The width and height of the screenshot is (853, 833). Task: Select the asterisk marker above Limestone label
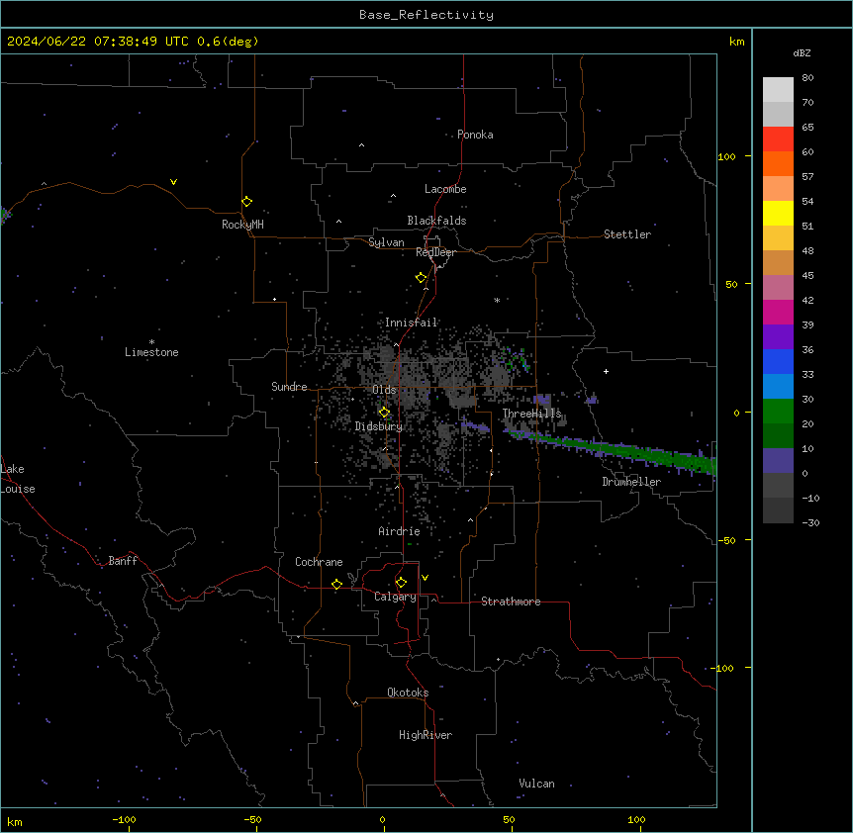tap(151, 342)
